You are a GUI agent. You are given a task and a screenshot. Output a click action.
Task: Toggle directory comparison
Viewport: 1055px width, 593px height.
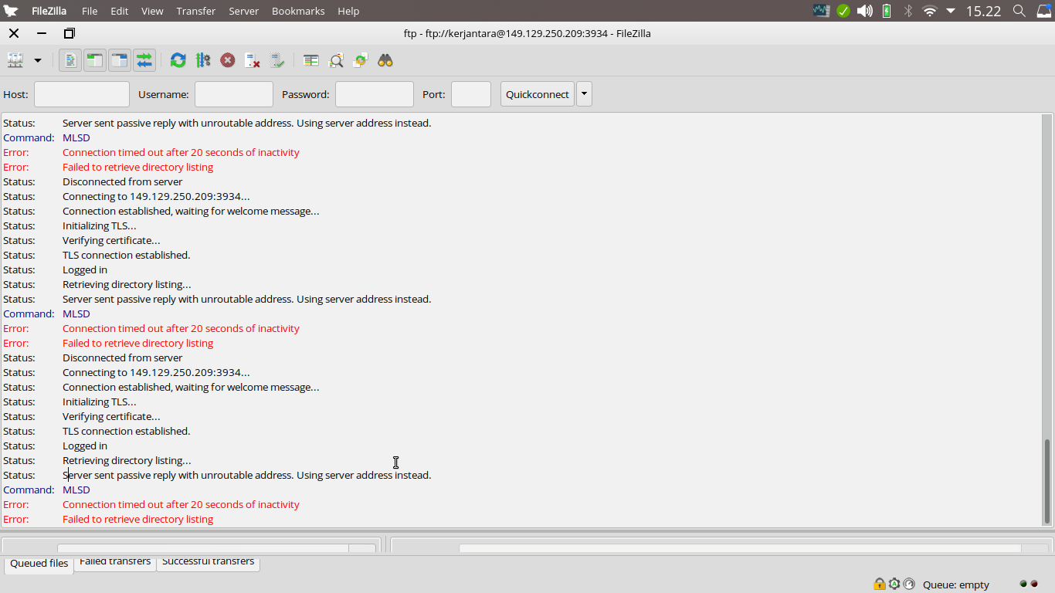point(336,60)
